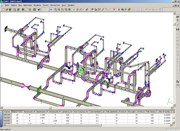Click the Диаметр, мм column header
The width and height of the screenshot is (180, 131).
(x=67, y=112)
